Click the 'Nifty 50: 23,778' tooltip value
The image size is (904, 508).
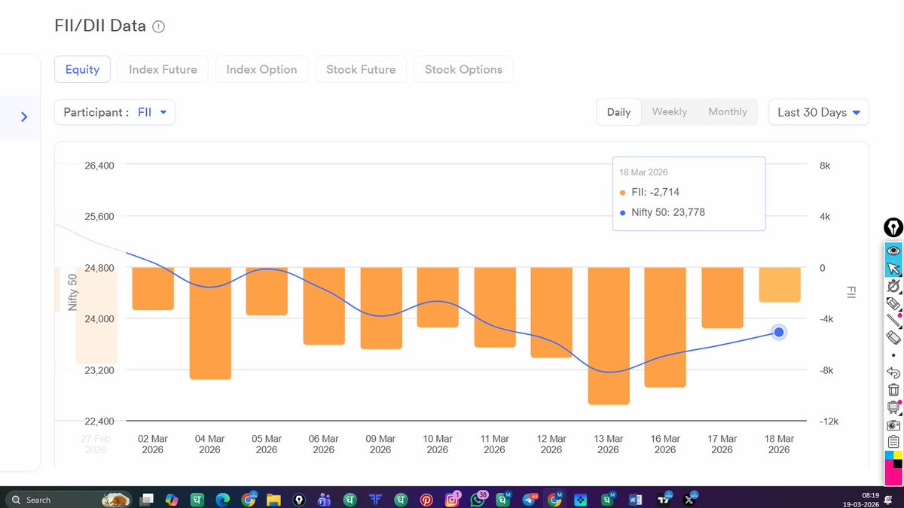[x=668, y=213]
